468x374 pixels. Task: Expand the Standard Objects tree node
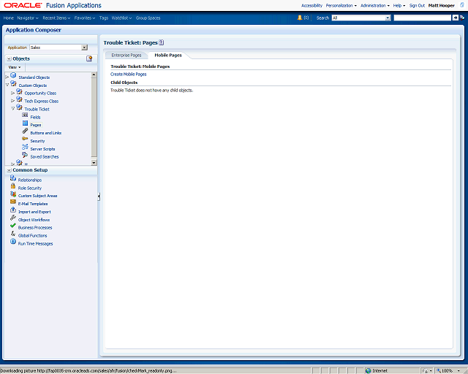7,77
